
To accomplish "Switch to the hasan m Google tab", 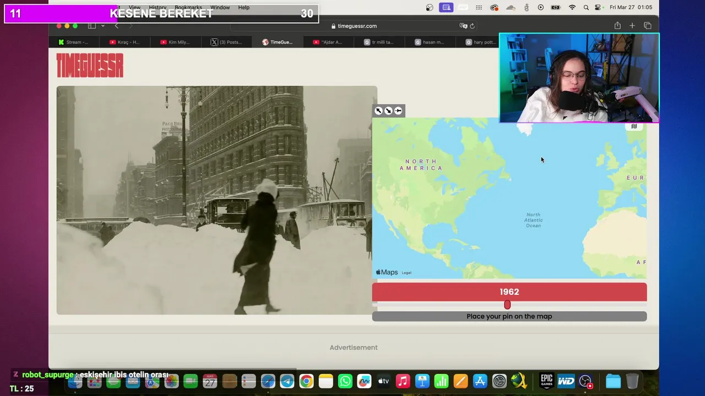I will pyautogui.click(x=430, y=42).
